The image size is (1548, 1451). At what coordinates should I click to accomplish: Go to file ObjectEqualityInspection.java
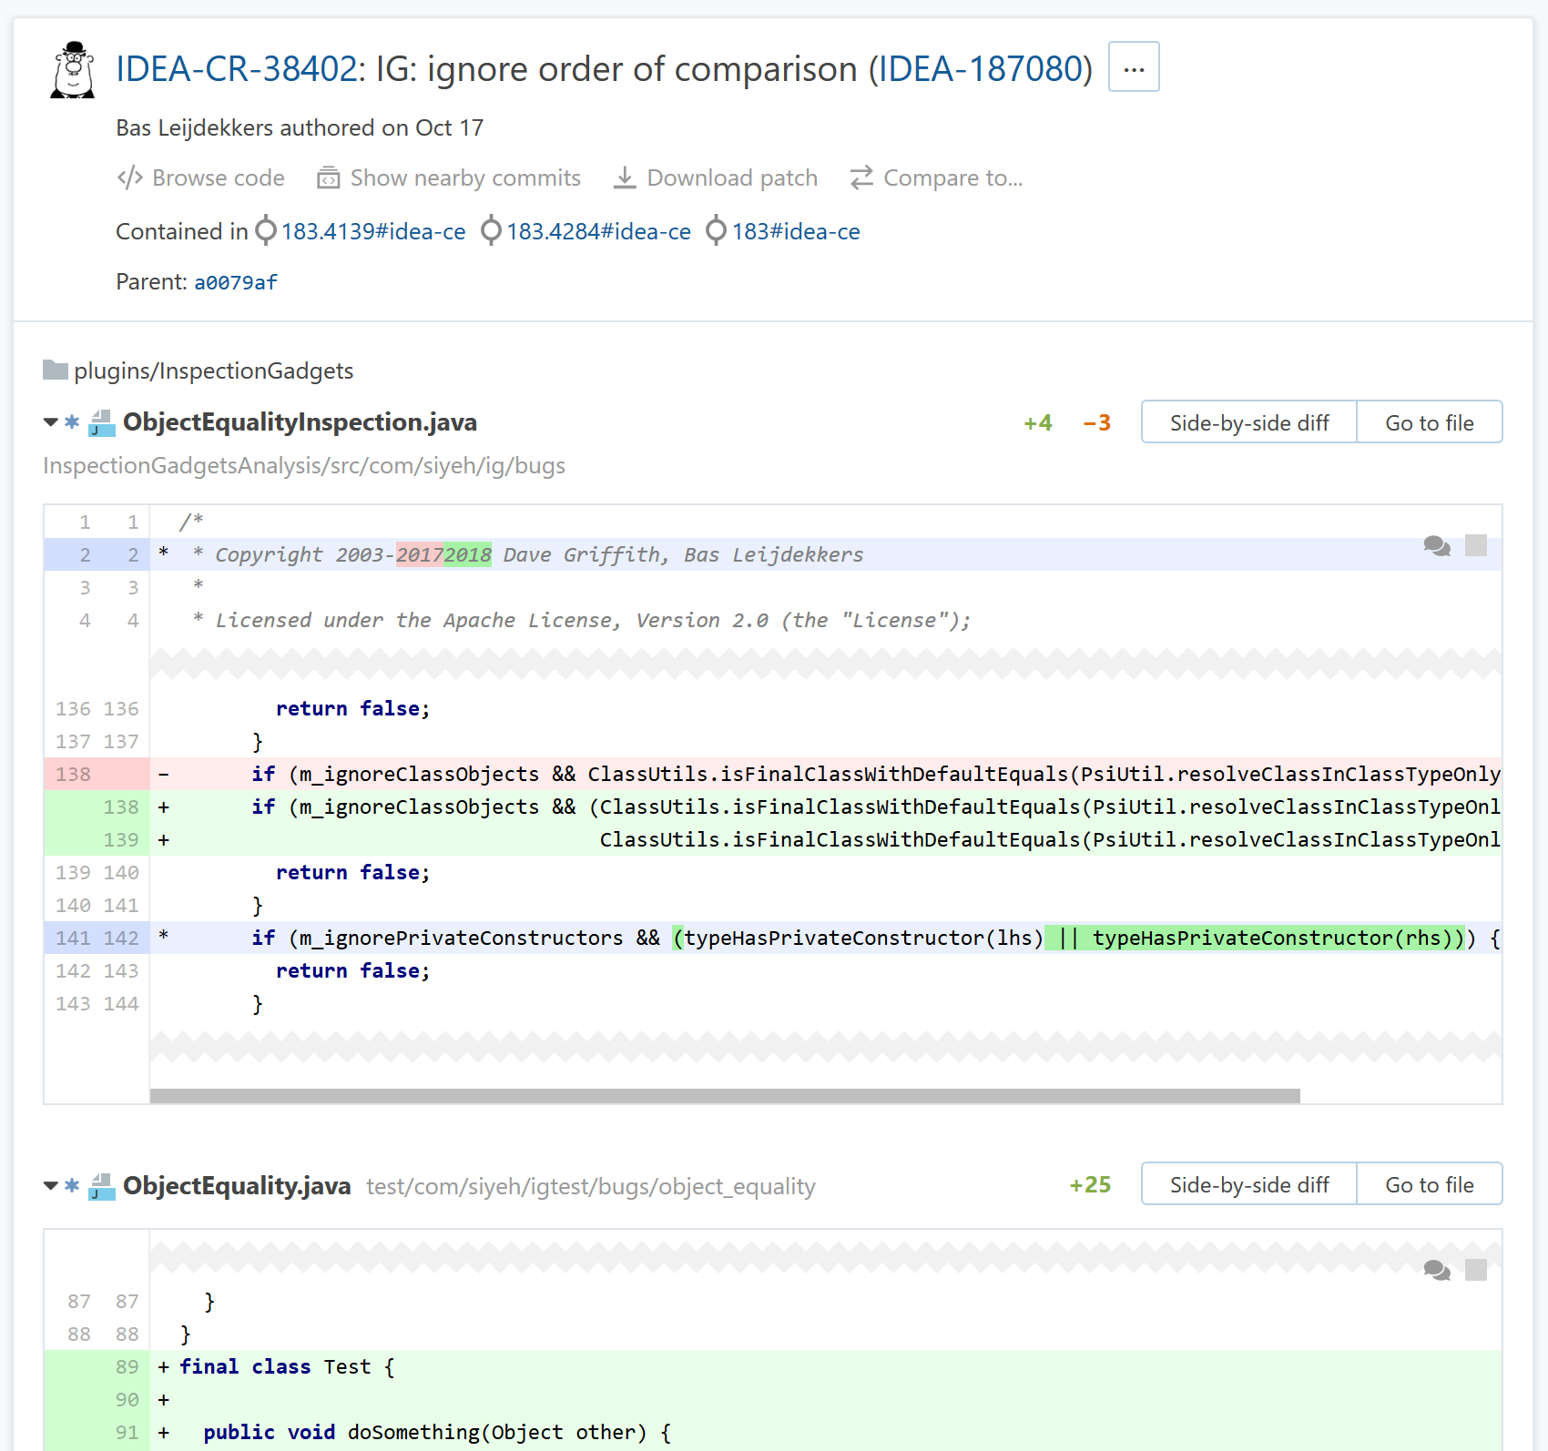[x=1429, y=422]
